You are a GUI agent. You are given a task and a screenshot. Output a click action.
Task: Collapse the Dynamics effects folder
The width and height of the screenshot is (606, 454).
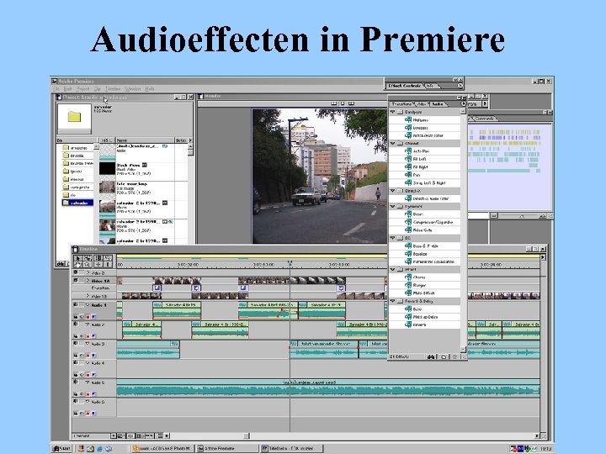pyautogui.click(x=393, y=207)
